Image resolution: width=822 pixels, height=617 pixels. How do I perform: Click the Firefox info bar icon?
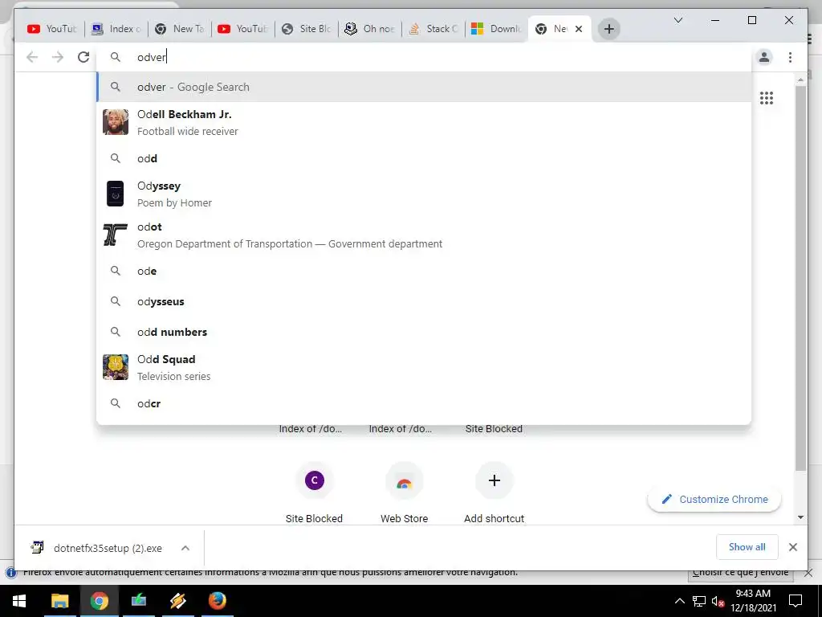click(x=10, y=572)
